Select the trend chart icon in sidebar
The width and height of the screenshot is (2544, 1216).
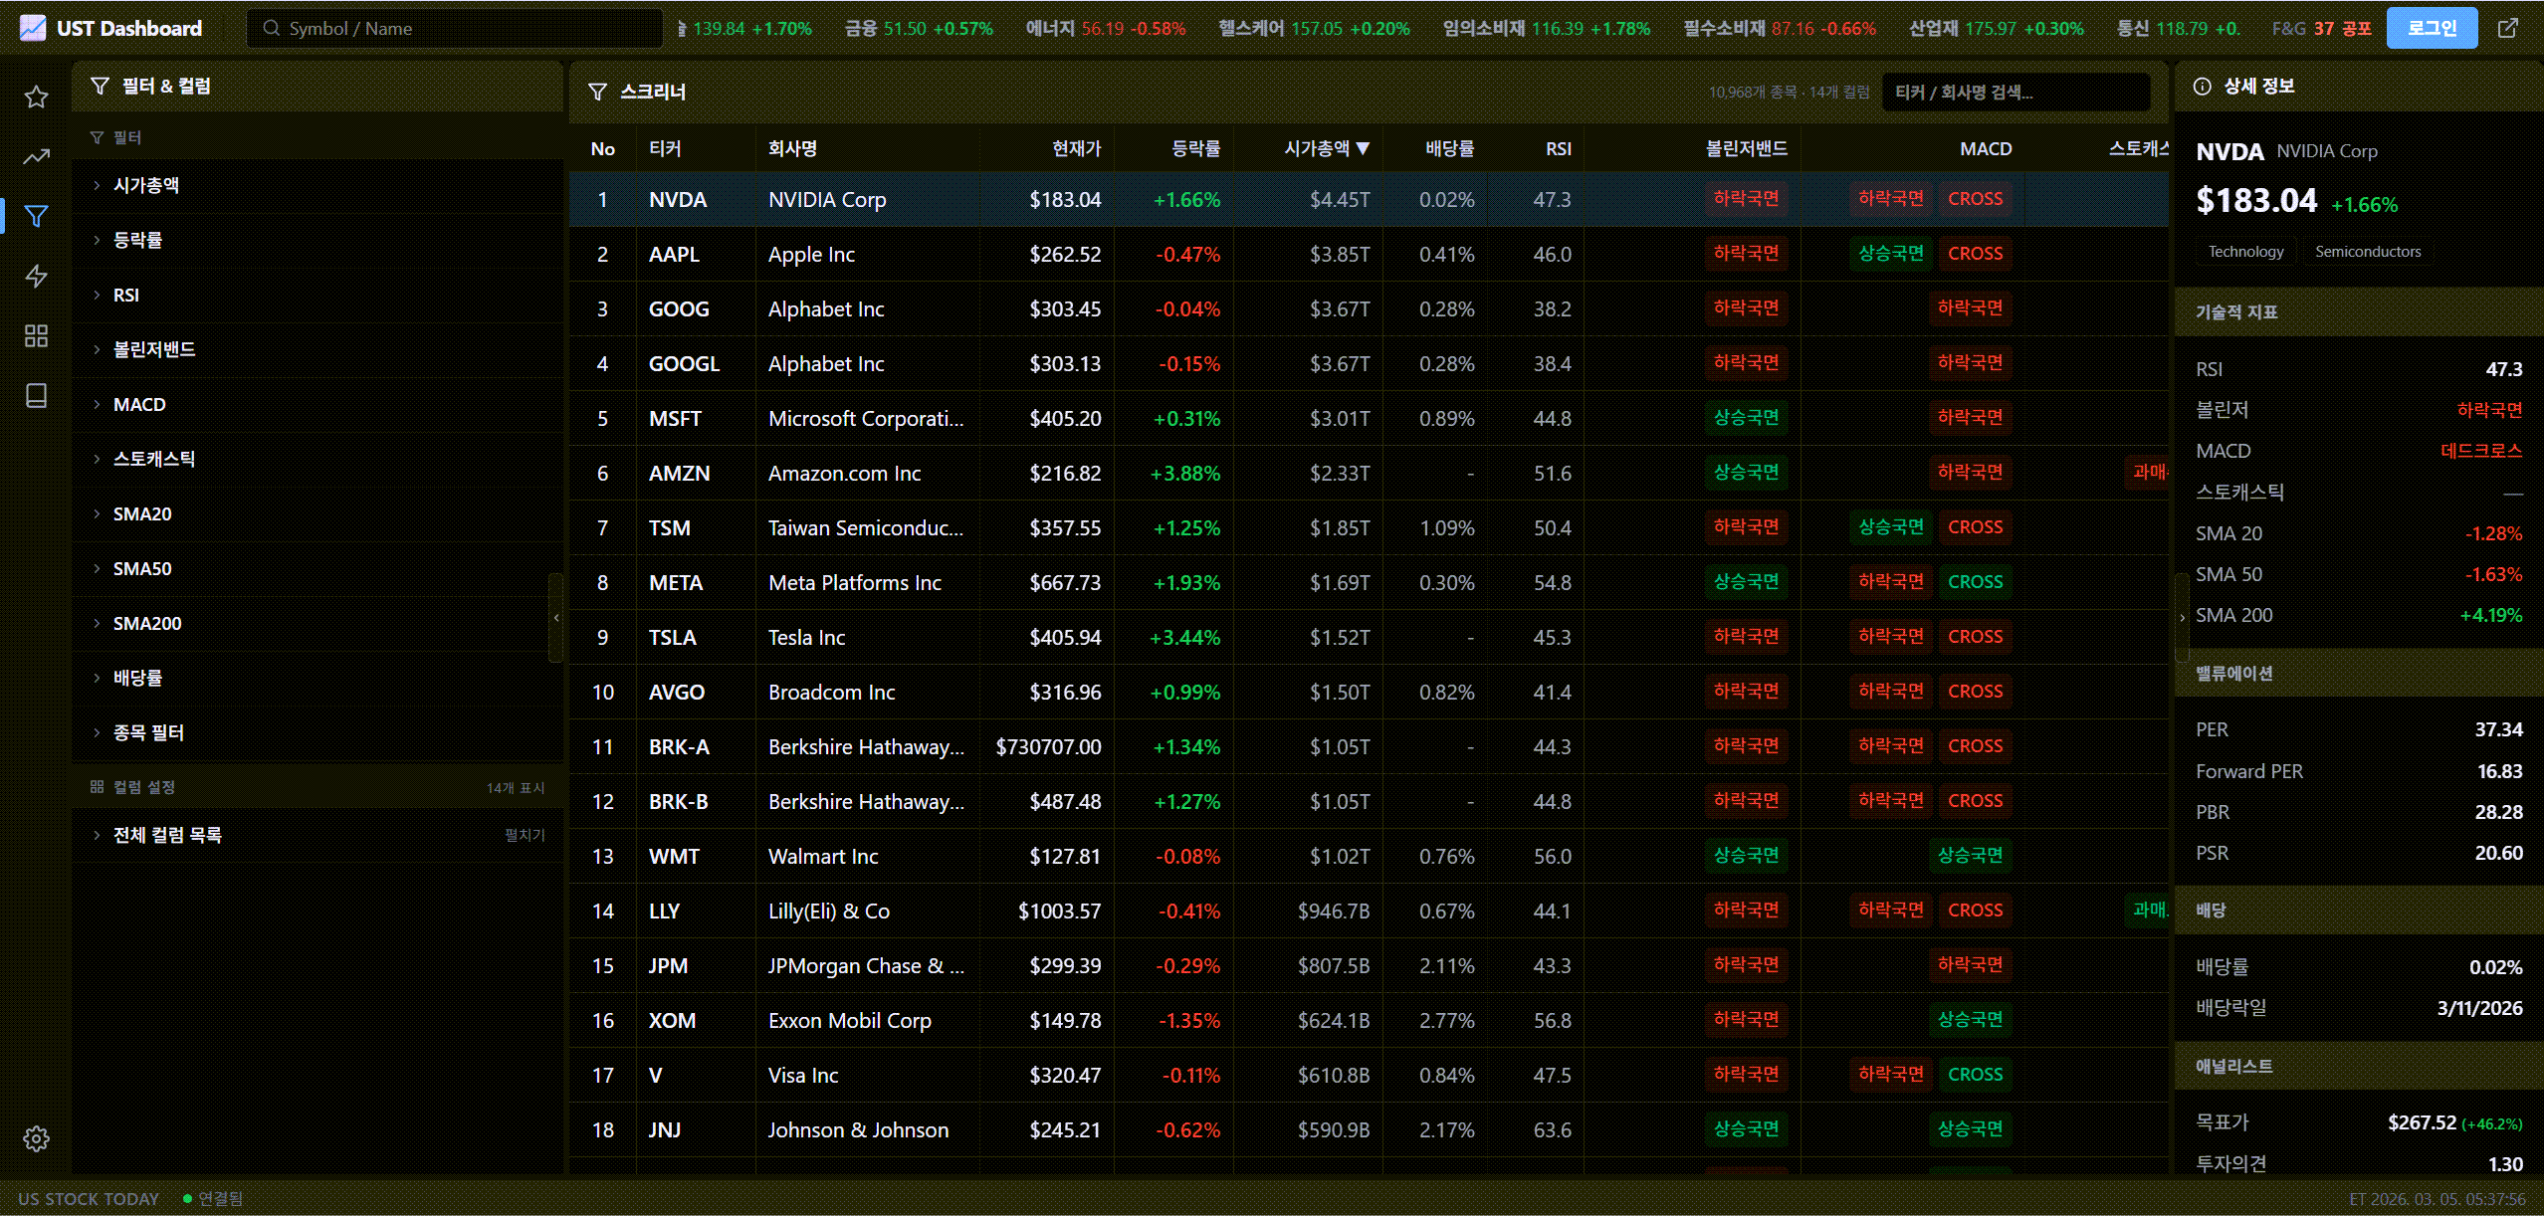pyautogui.click(x=36, y=157)
